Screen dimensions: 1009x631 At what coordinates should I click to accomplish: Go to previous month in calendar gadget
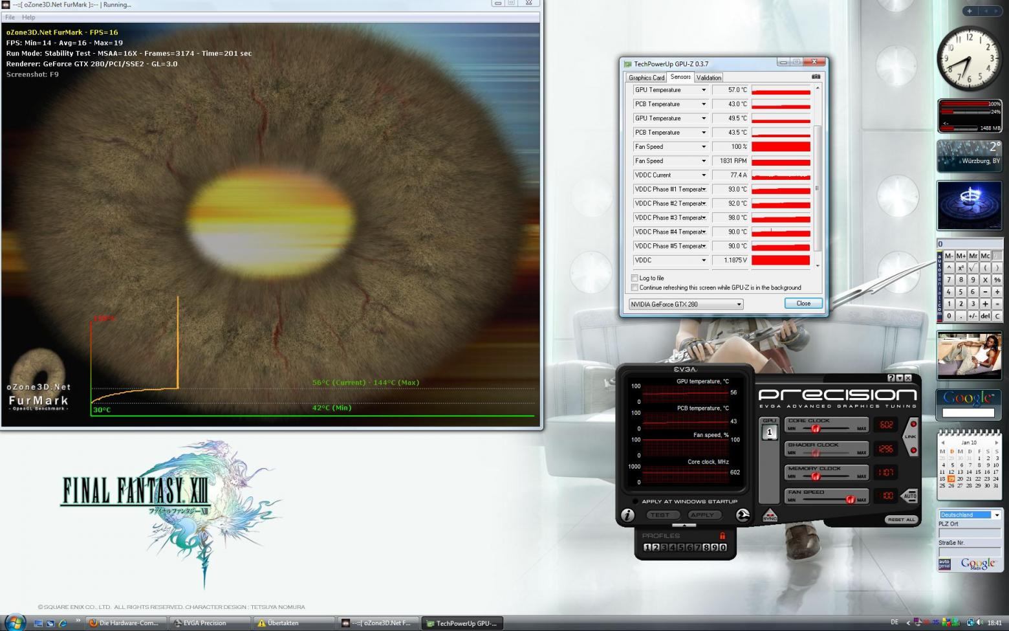point(942,443)
